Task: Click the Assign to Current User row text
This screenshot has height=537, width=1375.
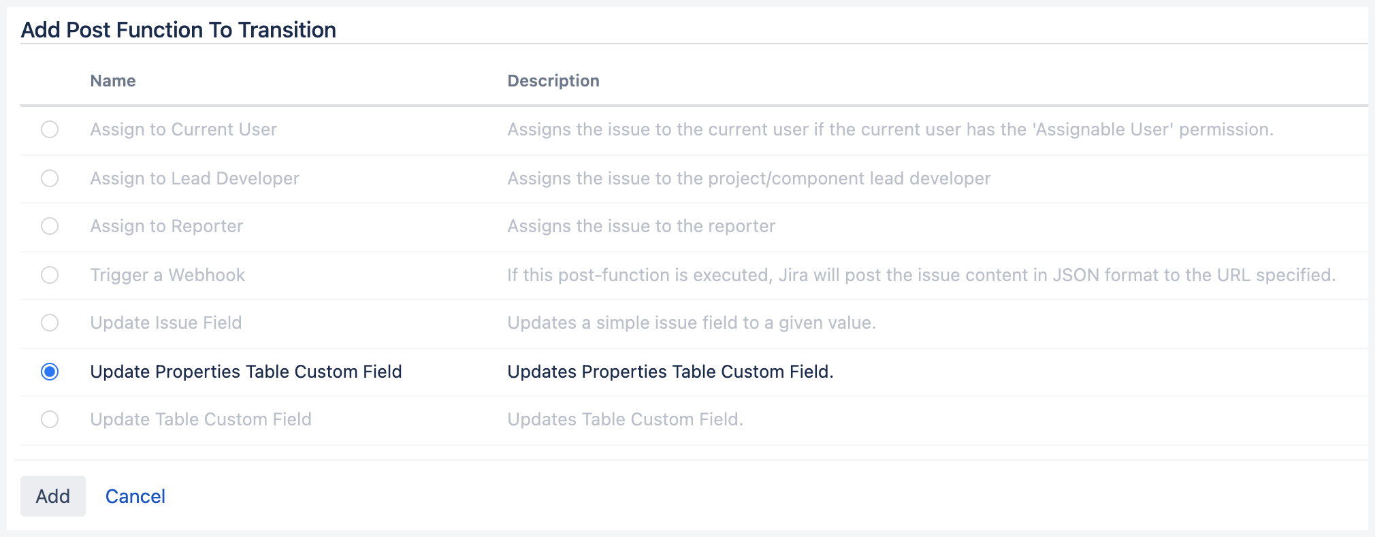Action: (x=183, y=129)
